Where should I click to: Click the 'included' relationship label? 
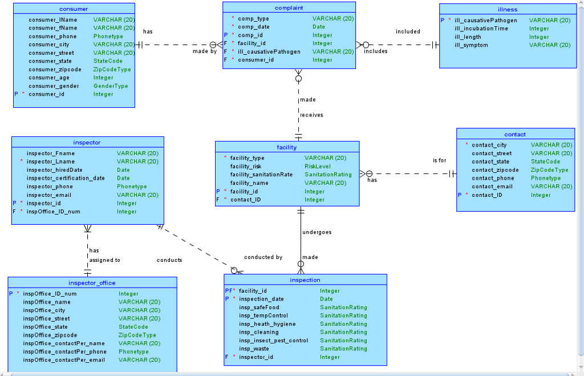[408, 32]
